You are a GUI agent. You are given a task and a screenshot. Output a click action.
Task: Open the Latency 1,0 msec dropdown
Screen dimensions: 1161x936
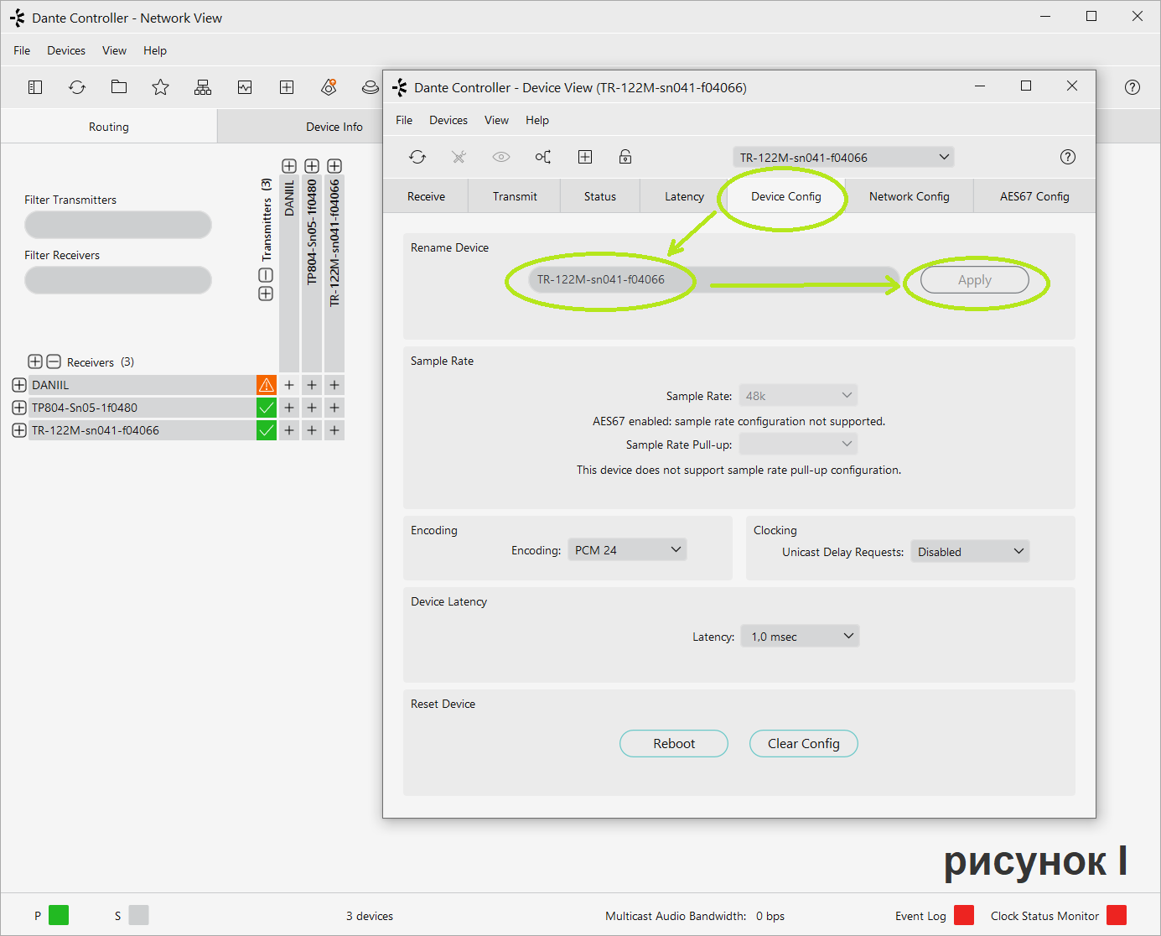[800, 637]
